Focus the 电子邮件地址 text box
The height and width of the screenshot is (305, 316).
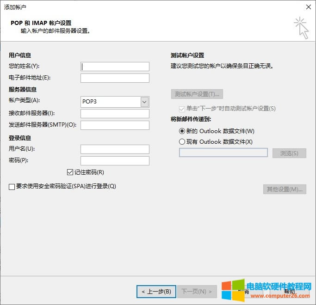click(115, 78)
